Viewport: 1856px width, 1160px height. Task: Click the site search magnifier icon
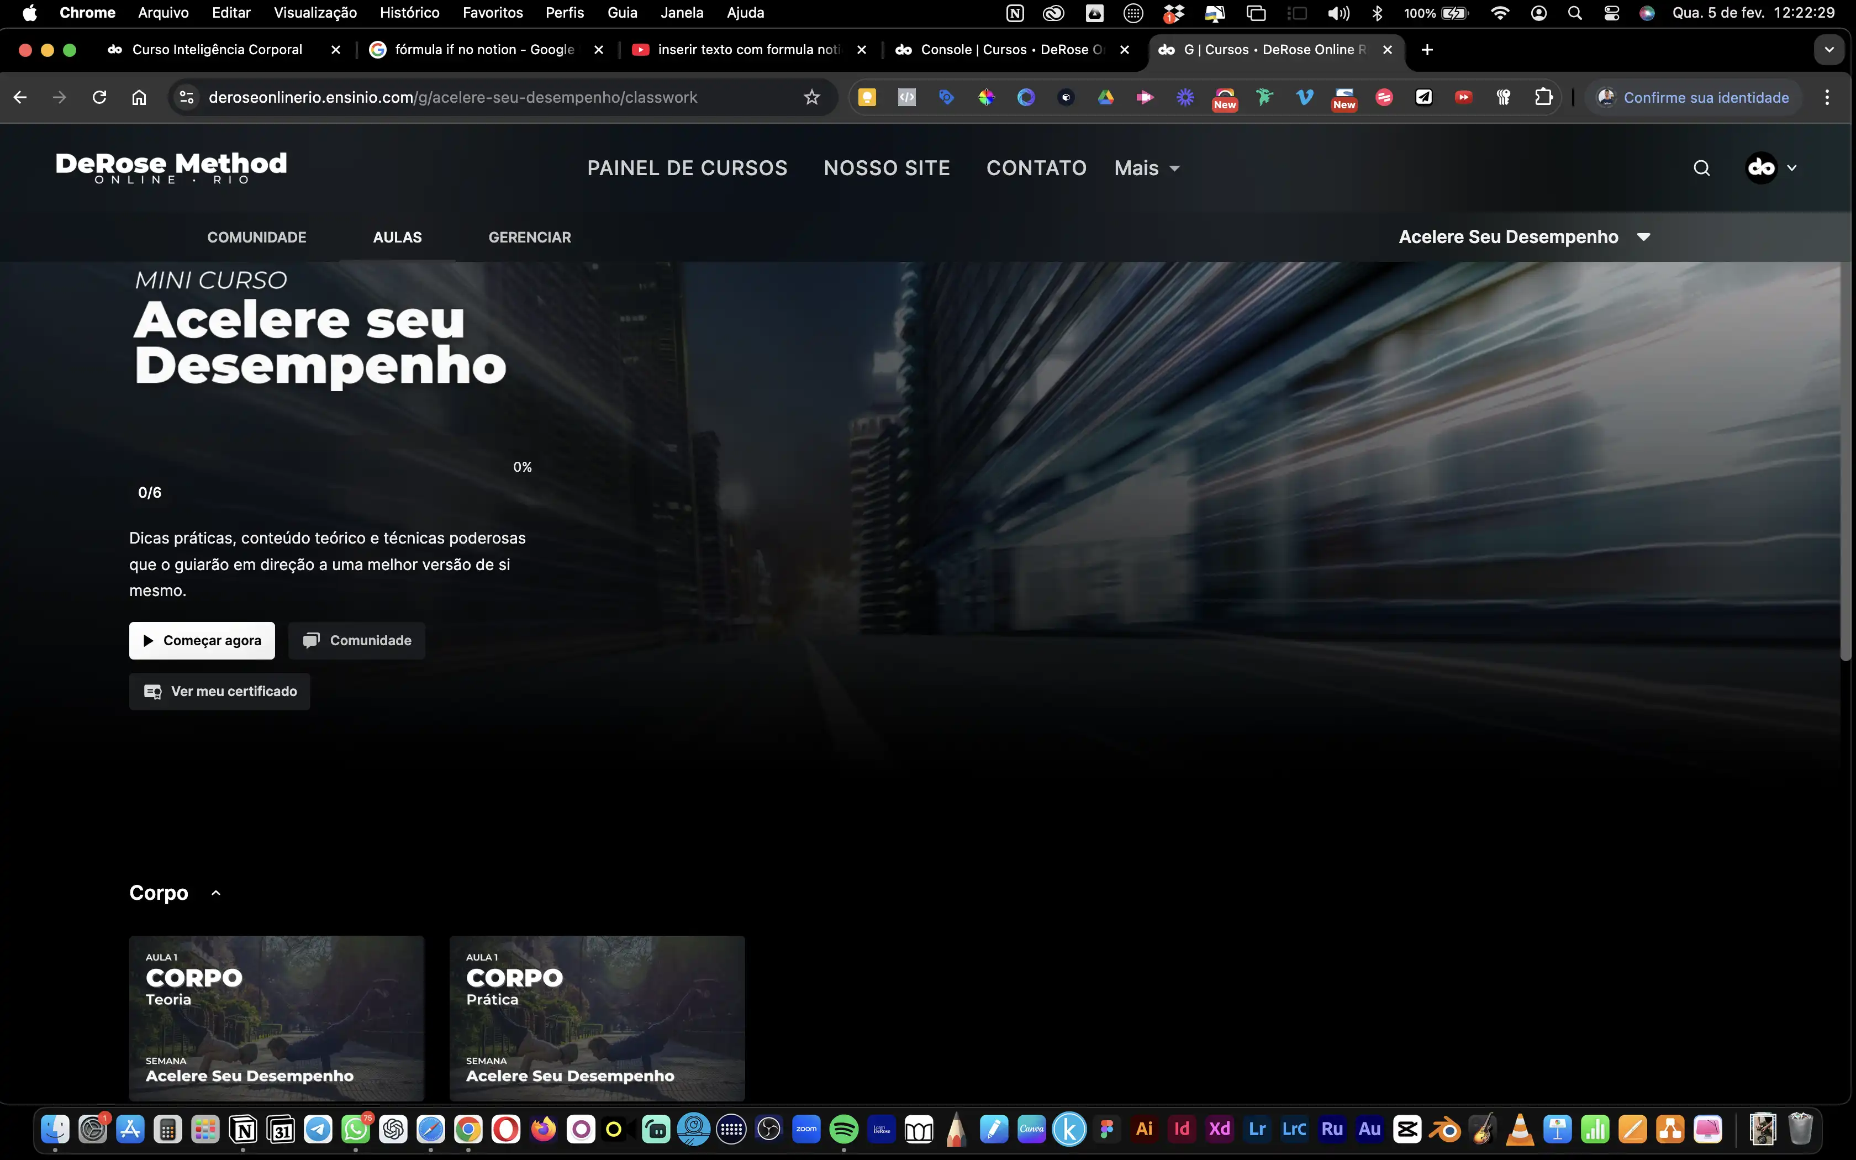click(1701, 168)
